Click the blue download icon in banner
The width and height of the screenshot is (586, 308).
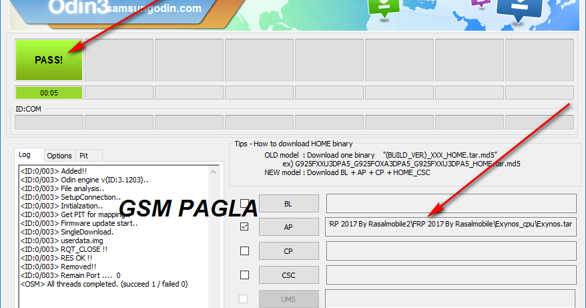tap(519, 11)
